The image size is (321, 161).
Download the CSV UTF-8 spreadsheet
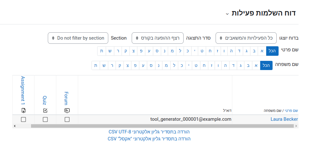click(x=149, y=132)
